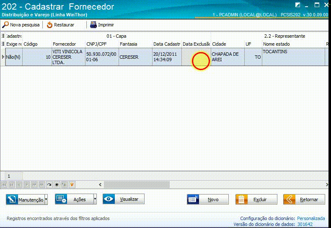The height and width of the screenshot is (228, 331).
Task: Click the record count footer cell showing 1
Action: click(14, 176)
